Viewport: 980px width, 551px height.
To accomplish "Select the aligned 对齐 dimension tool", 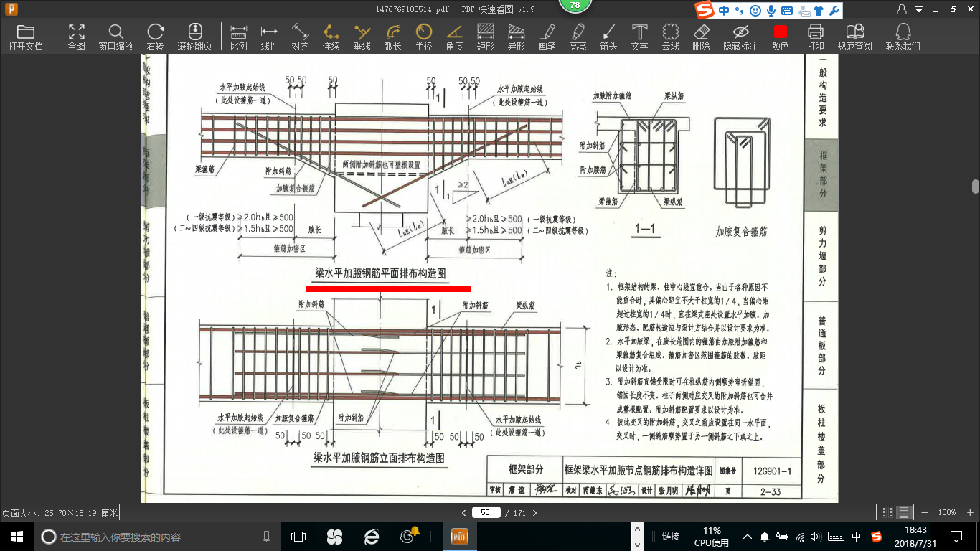I will (300, 37).
